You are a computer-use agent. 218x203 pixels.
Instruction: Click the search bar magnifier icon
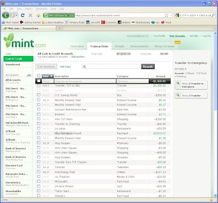(214, 15)
